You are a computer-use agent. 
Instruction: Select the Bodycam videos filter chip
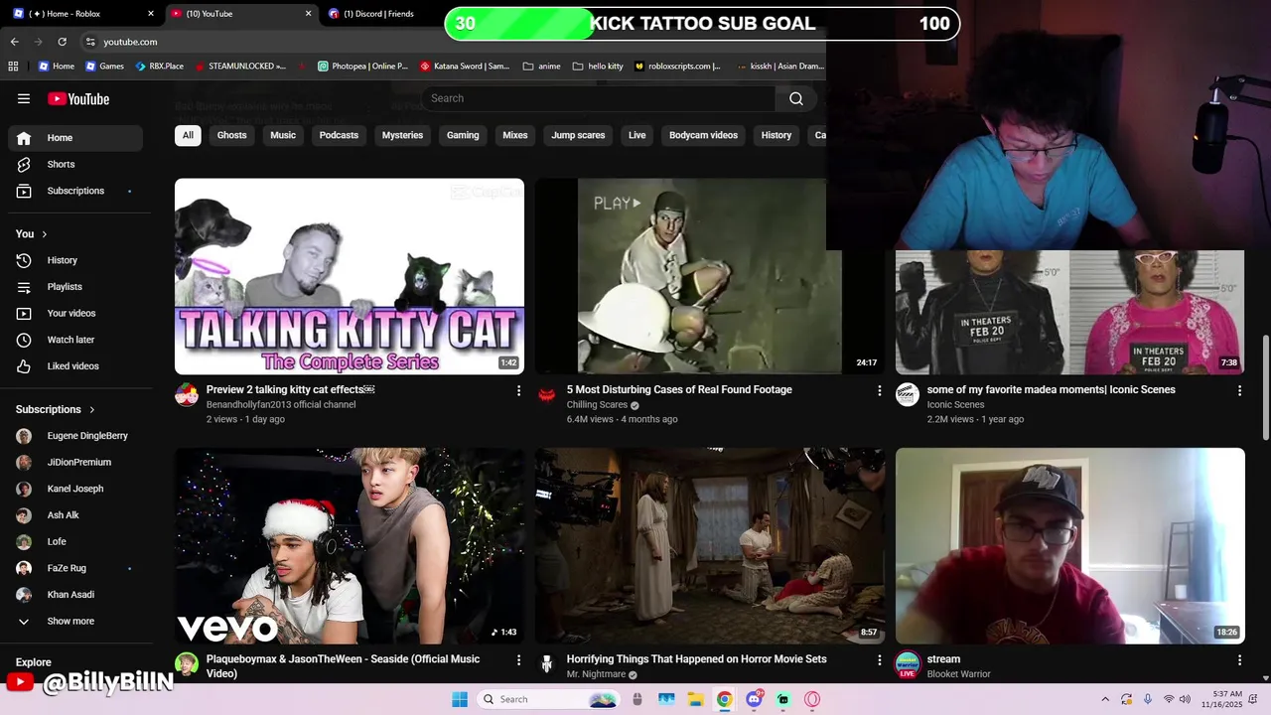(x=703, y=135)
